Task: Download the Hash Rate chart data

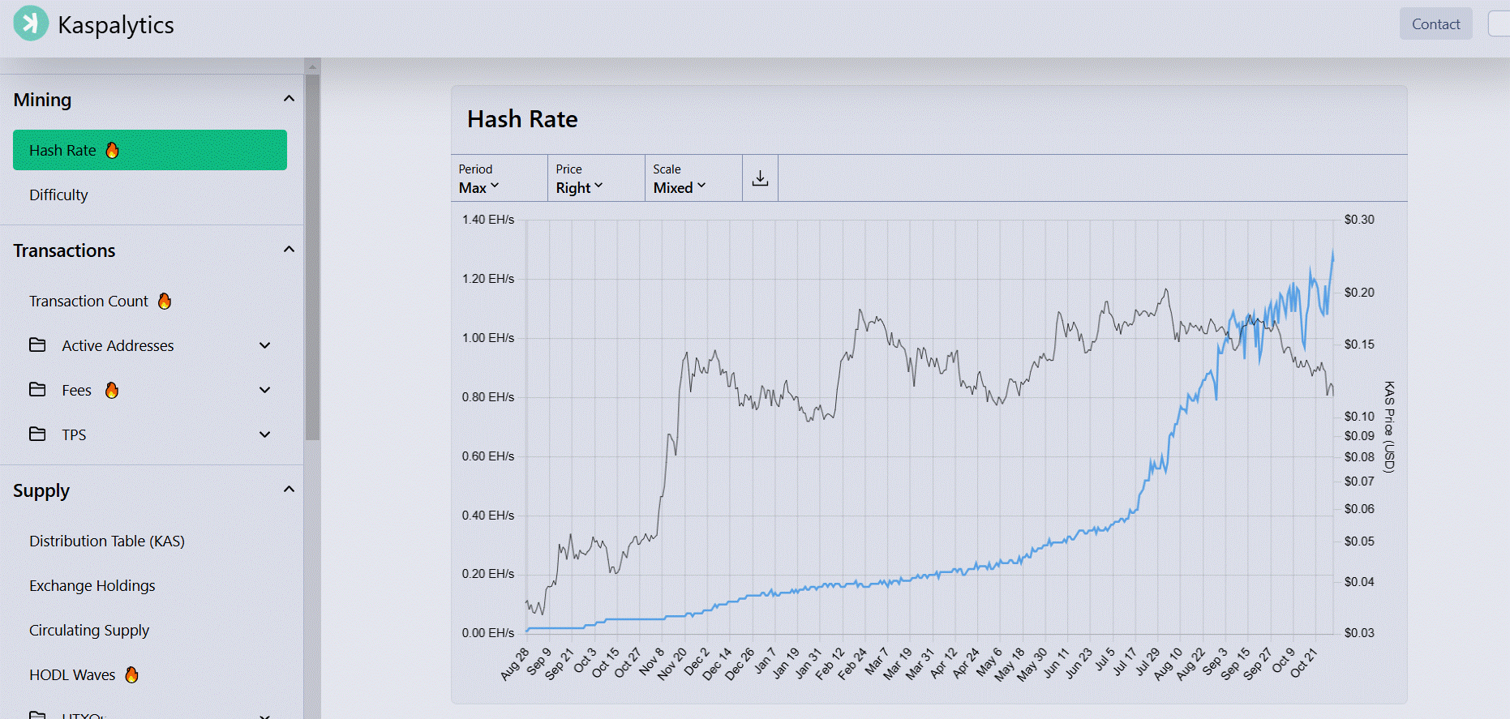Action: [760, 178]
